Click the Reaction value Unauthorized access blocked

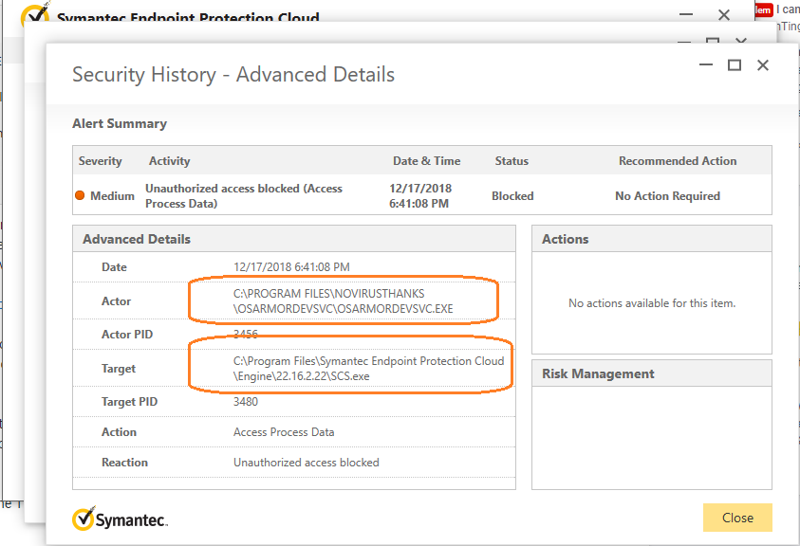click(x=306, y=463)
